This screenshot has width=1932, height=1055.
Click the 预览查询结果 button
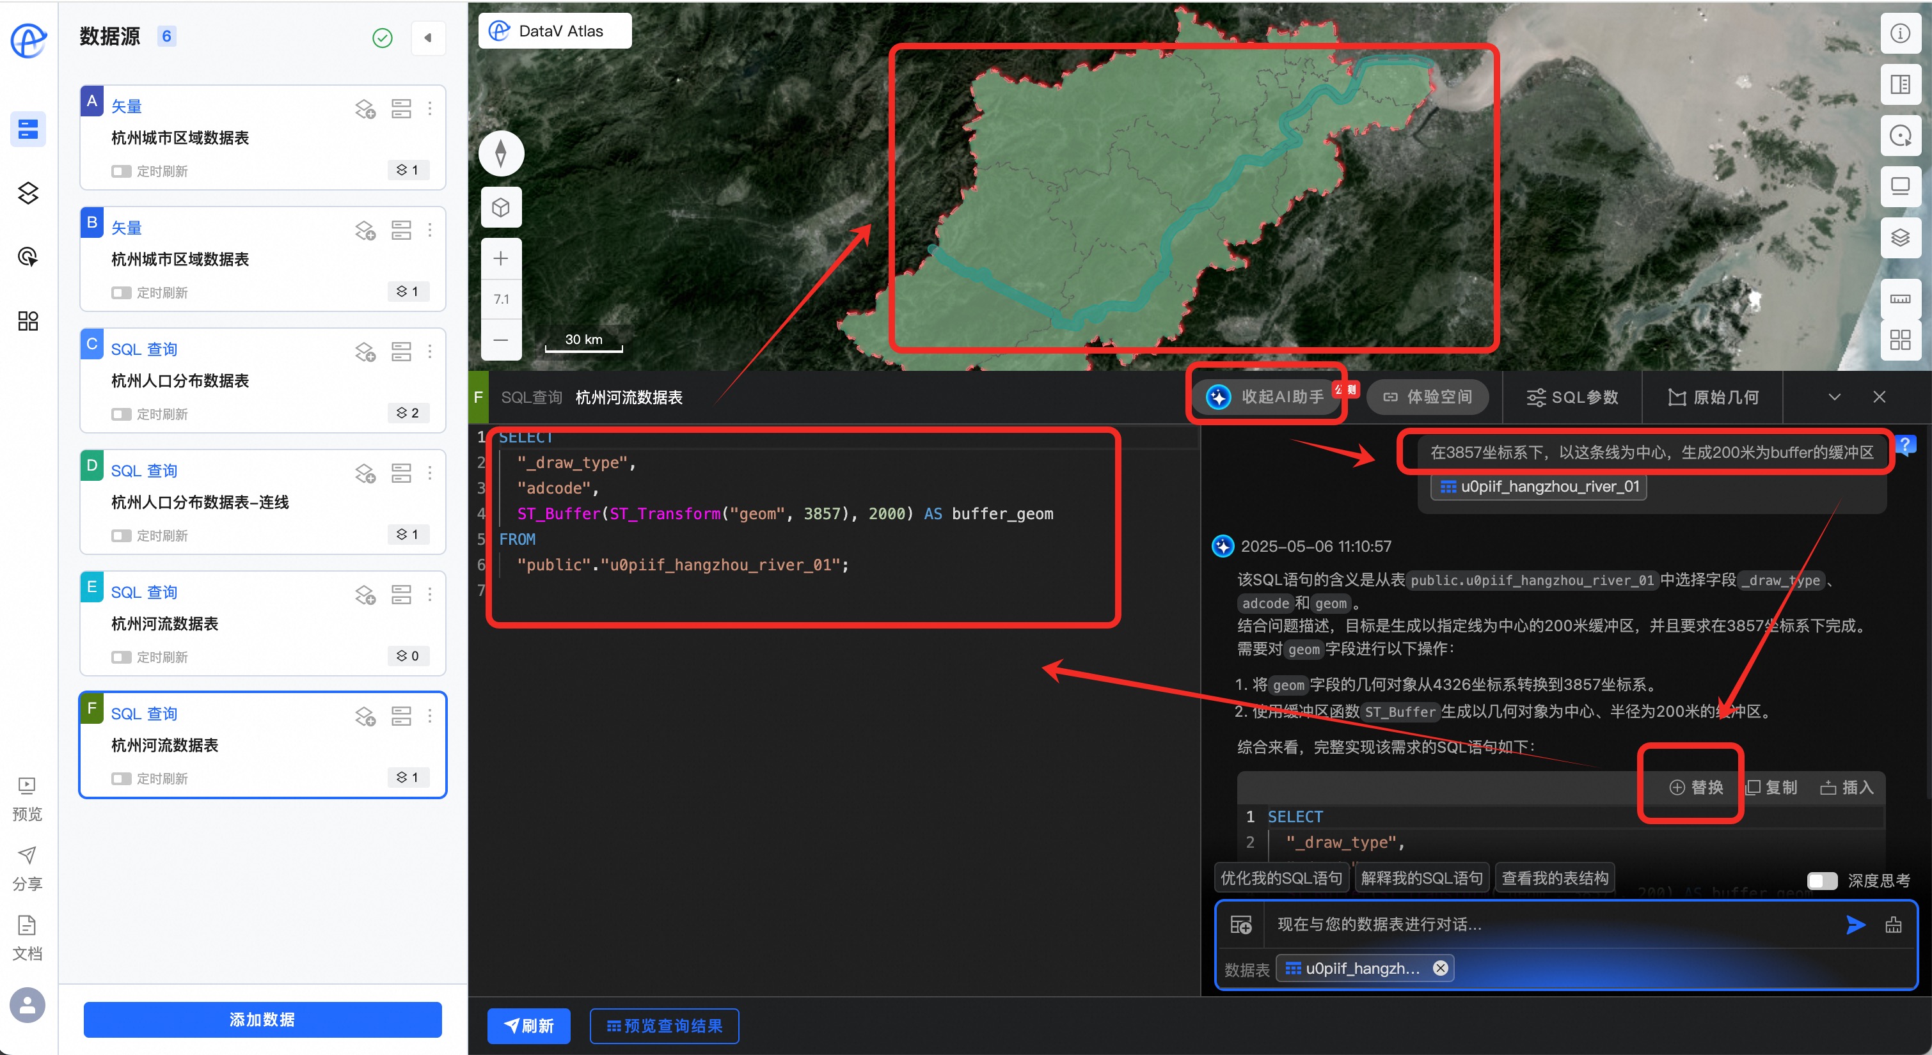664,1025
